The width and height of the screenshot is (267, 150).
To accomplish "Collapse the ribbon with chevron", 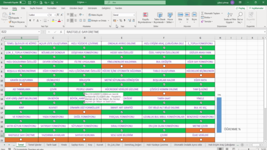I will (265, 27).
